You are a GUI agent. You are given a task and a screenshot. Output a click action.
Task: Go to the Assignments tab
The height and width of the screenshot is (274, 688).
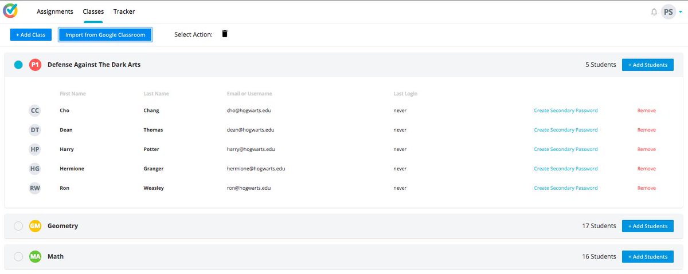click(x=55, y=11)
